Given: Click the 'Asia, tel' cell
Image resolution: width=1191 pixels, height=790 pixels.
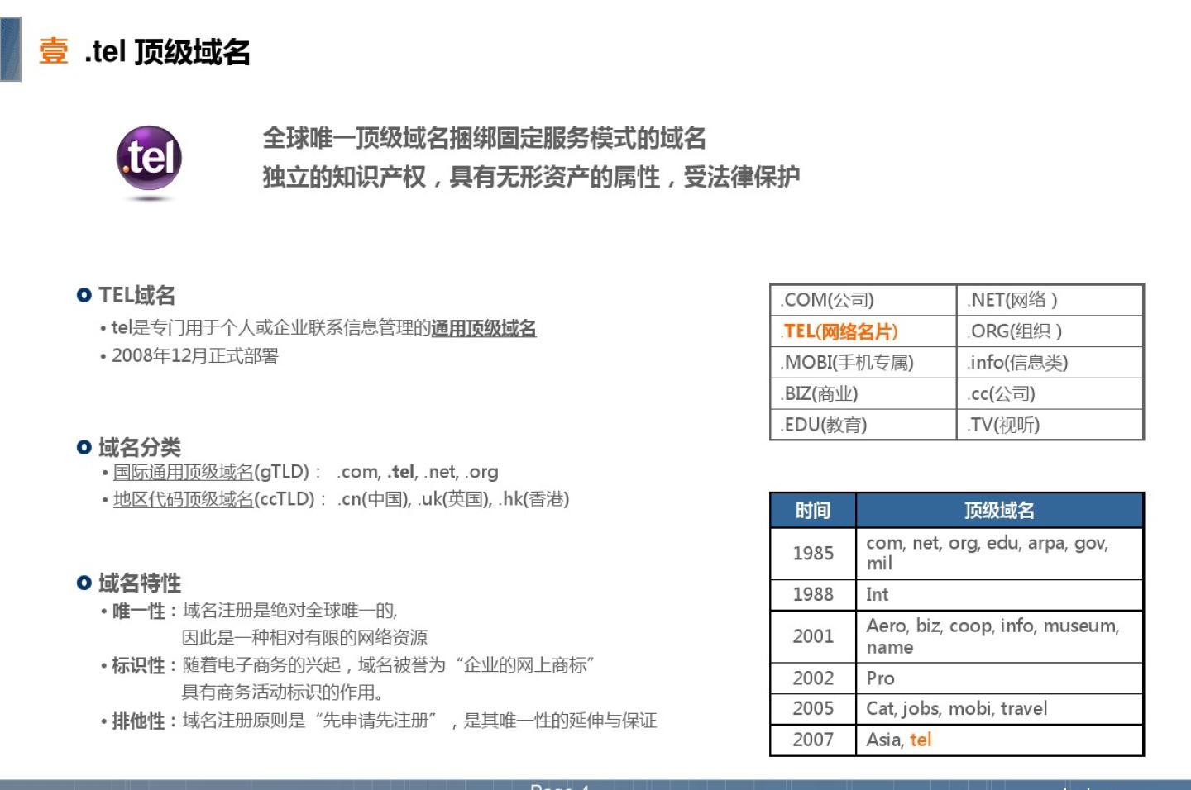Looking at the screenshot, I should [x=1000, y=740].
